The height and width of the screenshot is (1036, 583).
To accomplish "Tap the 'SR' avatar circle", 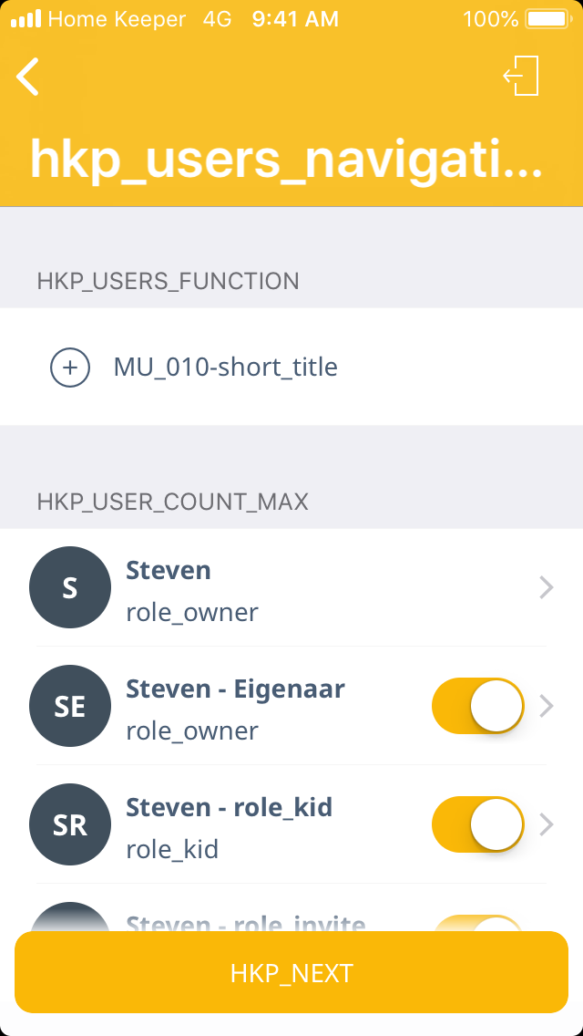I will [x=70, y=824].
